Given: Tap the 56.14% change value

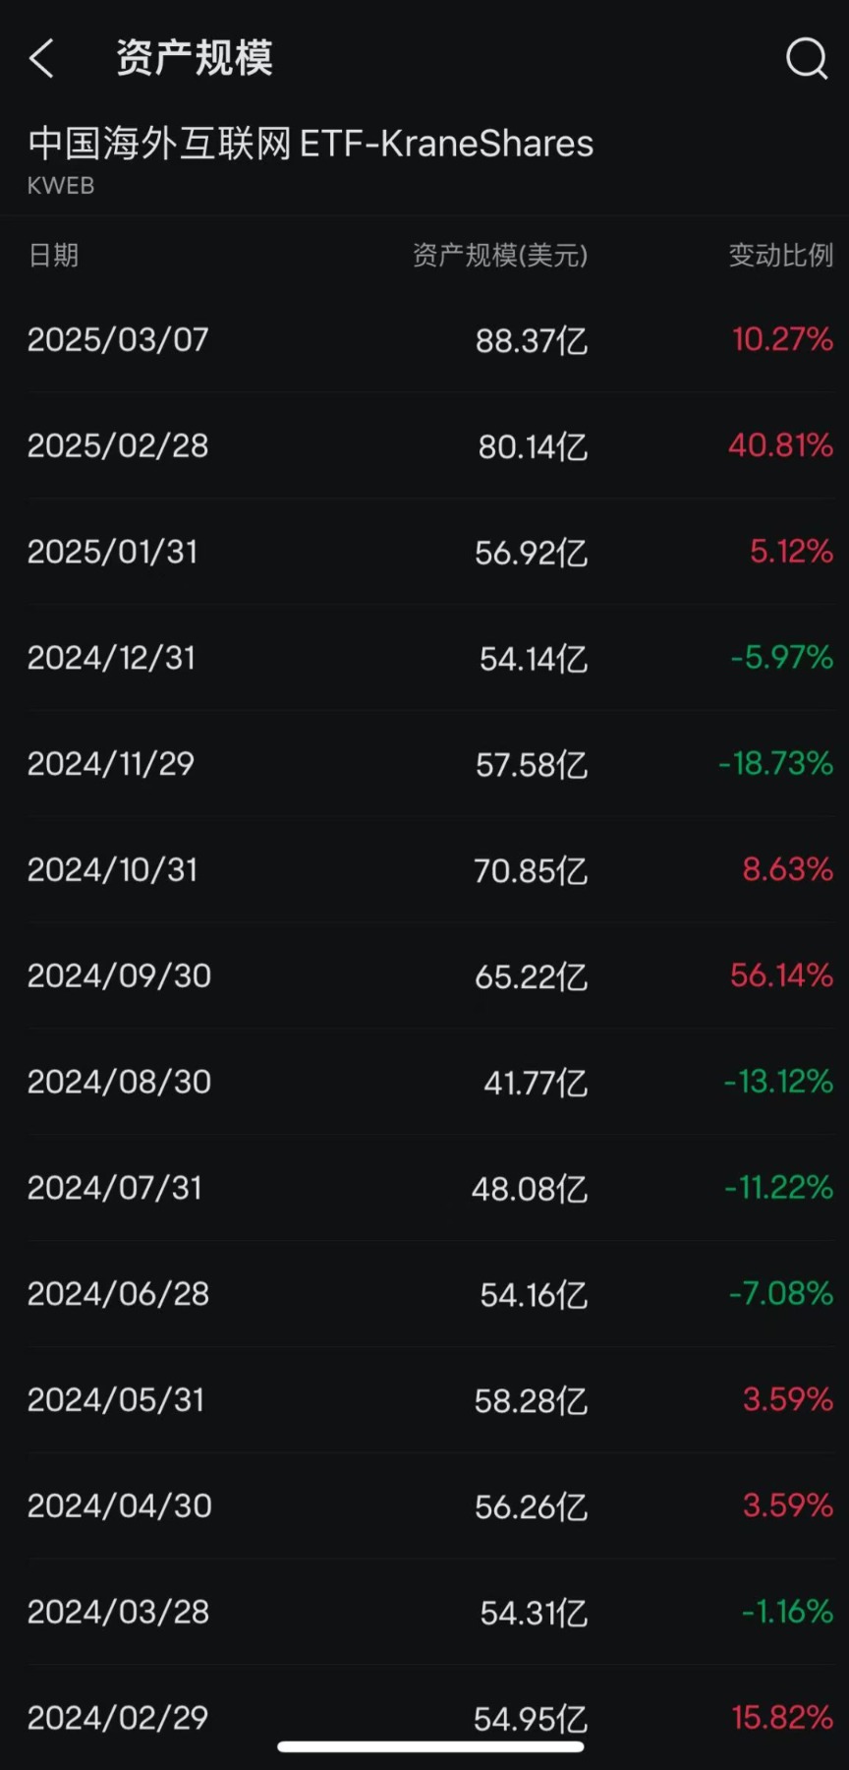Looking at the screenshot, I should [x=781, y=975].
